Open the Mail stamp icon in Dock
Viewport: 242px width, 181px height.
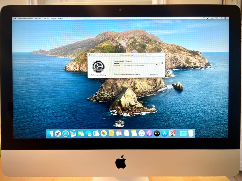coord(73,133)
